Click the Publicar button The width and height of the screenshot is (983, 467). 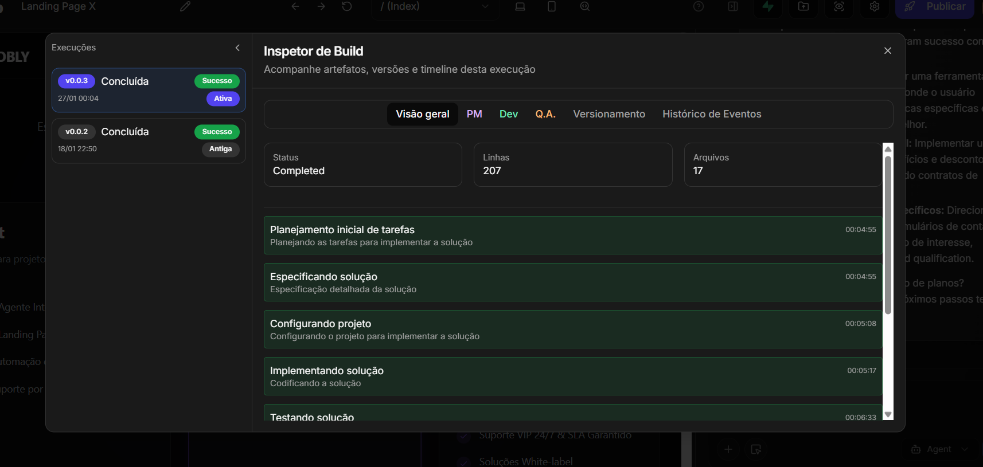(x=934, y=7)
